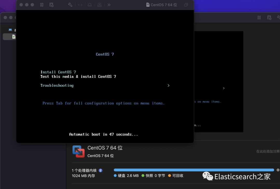
Task: Click the 快照 0 字节 legend entry
Action: coord(153,176)
